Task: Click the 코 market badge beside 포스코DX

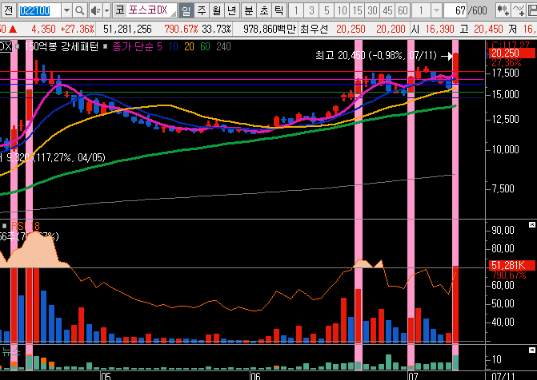Action: 120,10
